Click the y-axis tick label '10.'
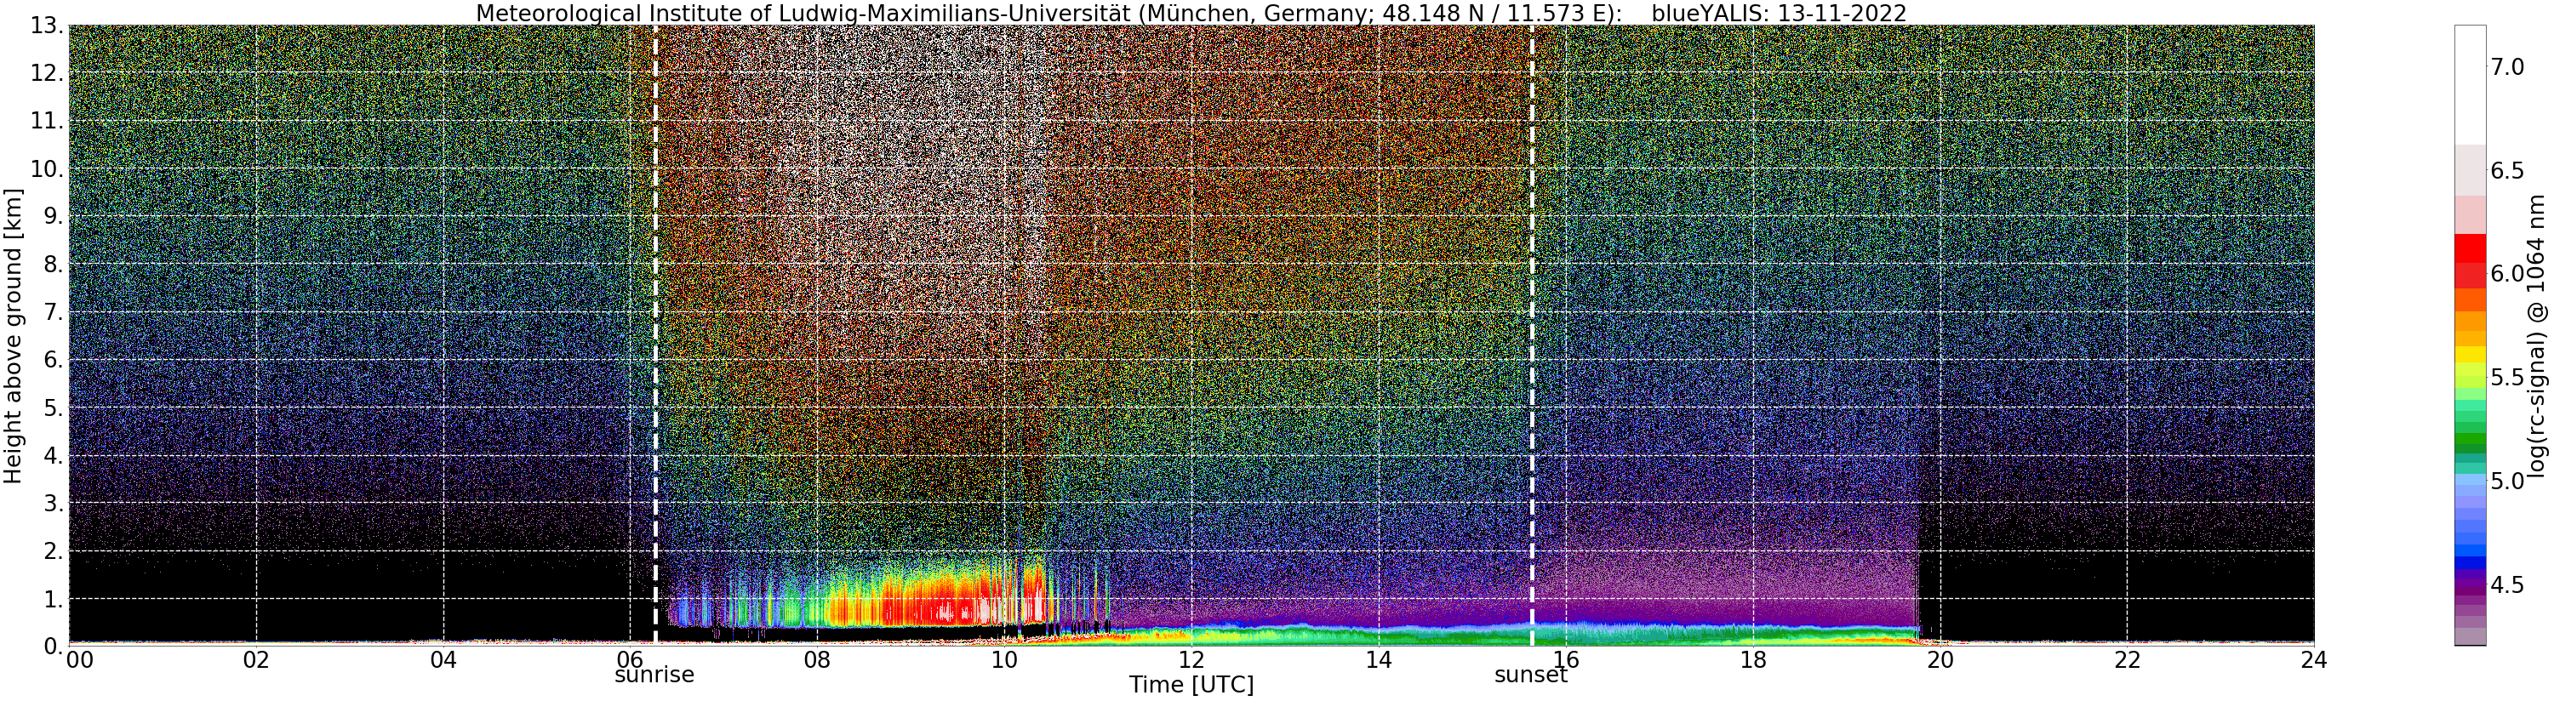This screenshot has width=2554, height=701. pyautogui.click(x=47, y=168)
